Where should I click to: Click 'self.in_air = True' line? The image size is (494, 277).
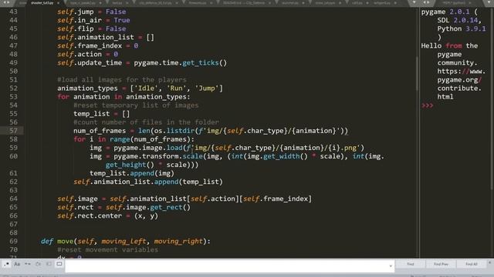click(93, 20)
